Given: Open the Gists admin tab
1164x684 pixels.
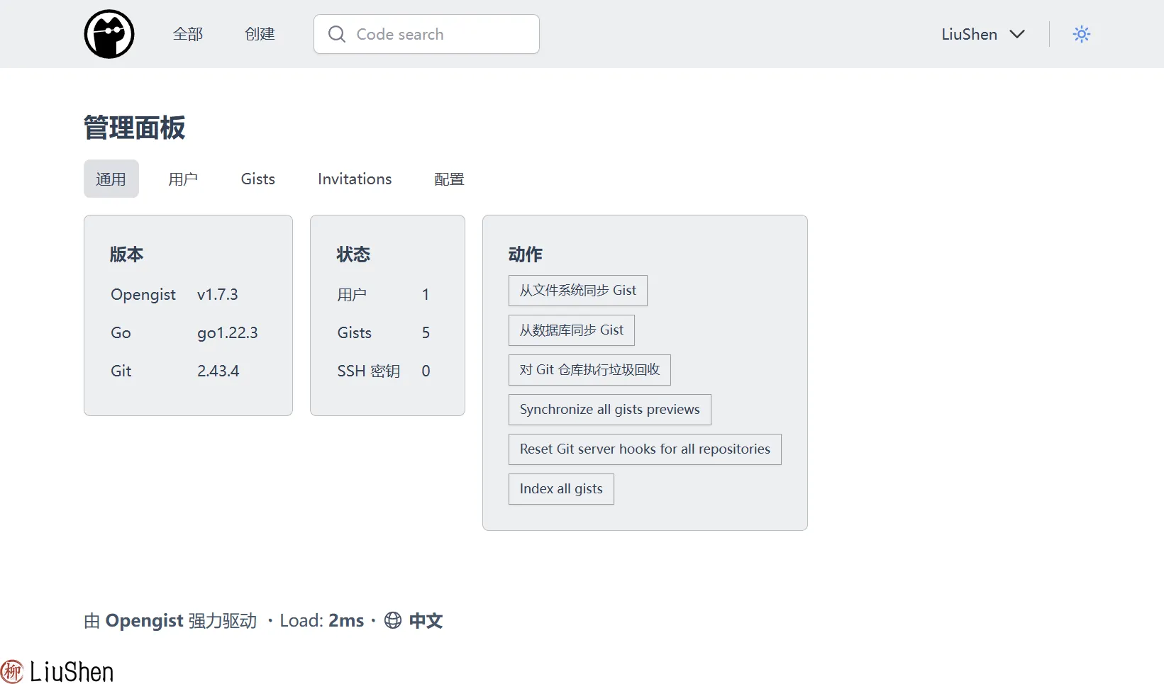Looking at the screenshot, I should tap(257, 179).
